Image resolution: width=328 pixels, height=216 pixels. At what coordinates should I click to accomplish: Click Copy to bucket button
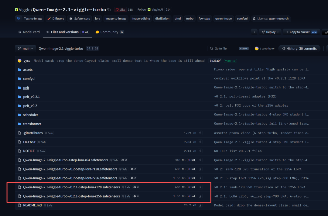(x=302, y=32)
